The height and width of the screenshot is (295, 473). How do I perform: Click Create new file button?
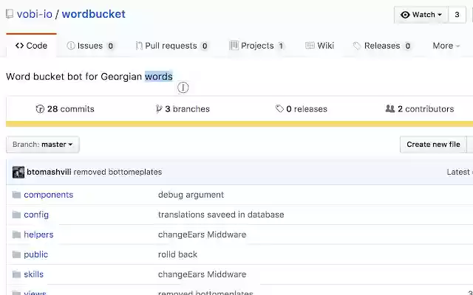click(x=433, y=145)
